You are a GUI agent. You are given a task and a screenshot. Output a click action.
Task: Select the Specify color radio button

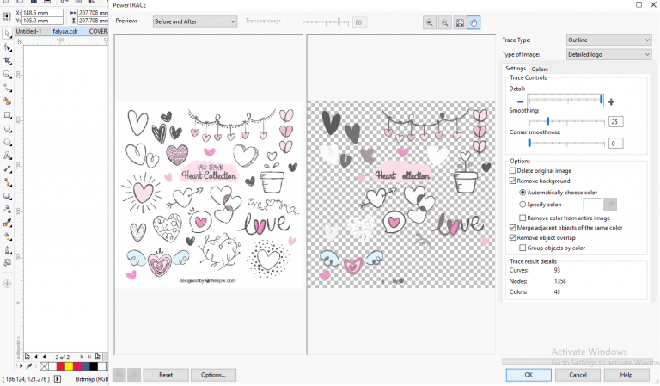click(522, 205)
